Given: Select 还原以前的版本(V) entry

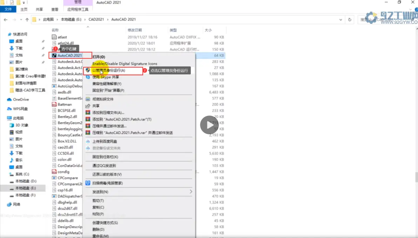Looking at the screenshot, I should pos(107,174).
